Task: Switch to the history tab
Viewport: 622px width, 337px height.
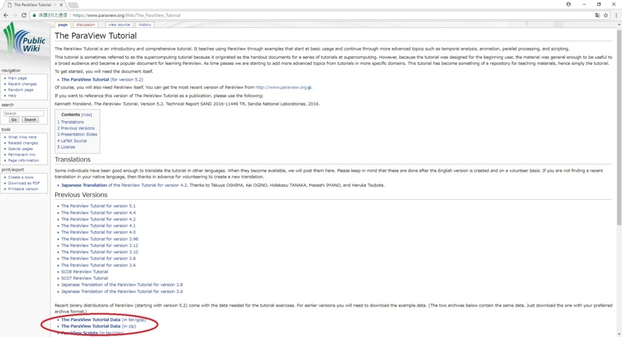Action: 145,24
